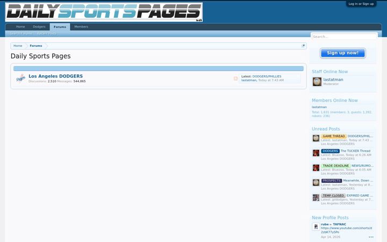Click the Apr 14, 2026 post date
The image size is (387, 242).
pyautogui.click(x=331, y=237)
